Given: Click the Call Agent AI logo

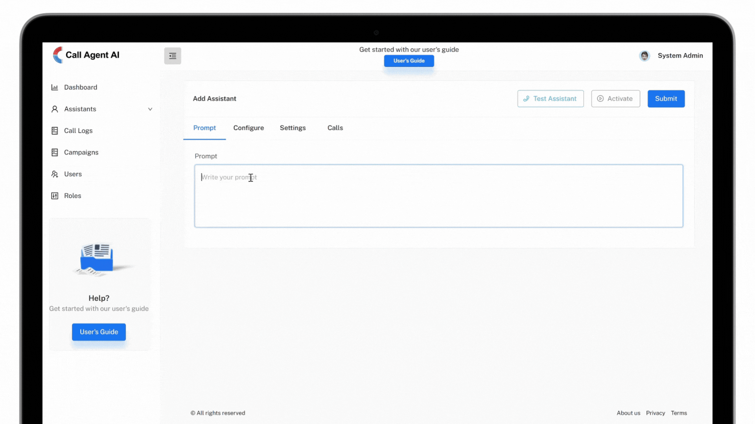Looking at the screenshot, I should pyautogui.click(x=86, y=55).
